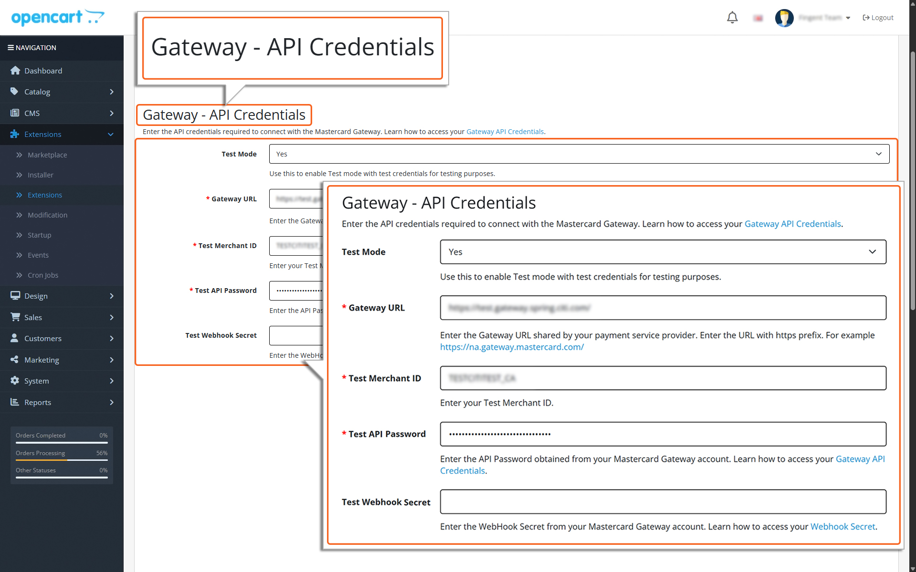This screenshot has width=916, height=572.
Task: Expand the Sales menu chevron
Action: [112, 317]
